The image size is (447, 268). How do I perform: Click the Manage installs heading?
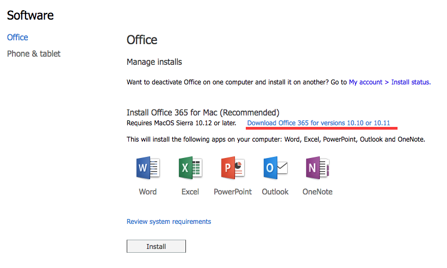pos(154,62)
